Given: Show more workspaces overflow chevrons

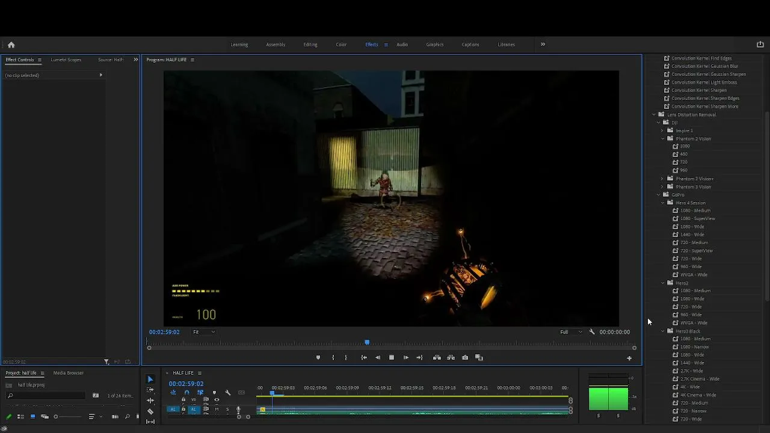Looking at the screenshot, I should (543, 45).
